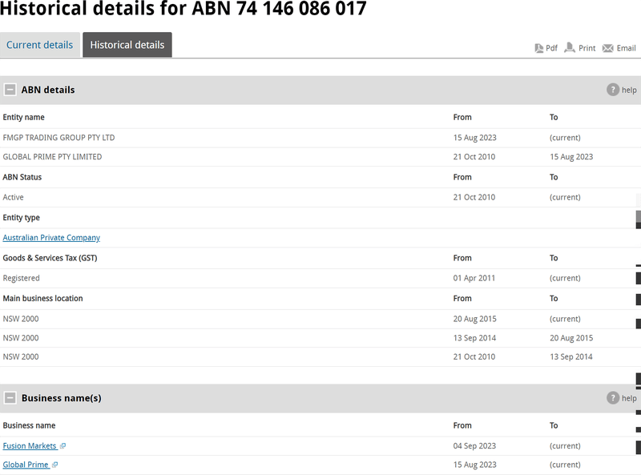Download the page as Pdf
641x475 pixels.
tap(546, 48)
